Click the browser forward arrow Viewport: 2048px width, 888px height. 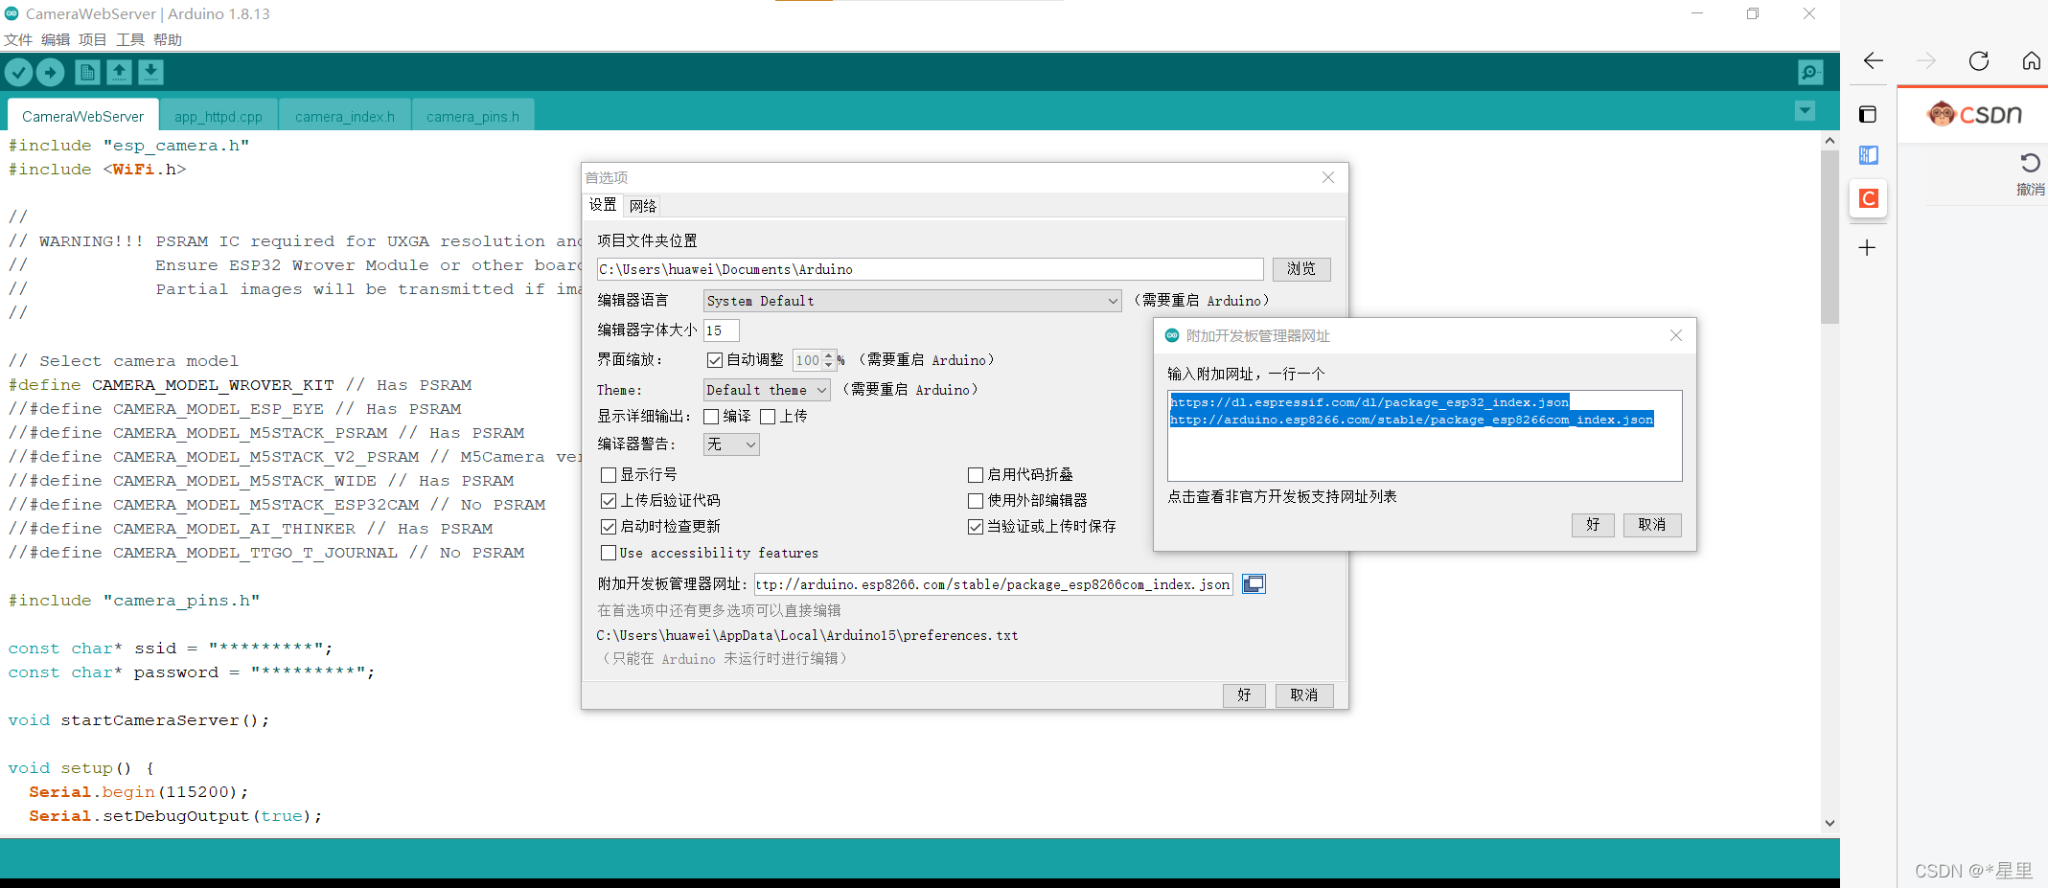[1926, 61]
